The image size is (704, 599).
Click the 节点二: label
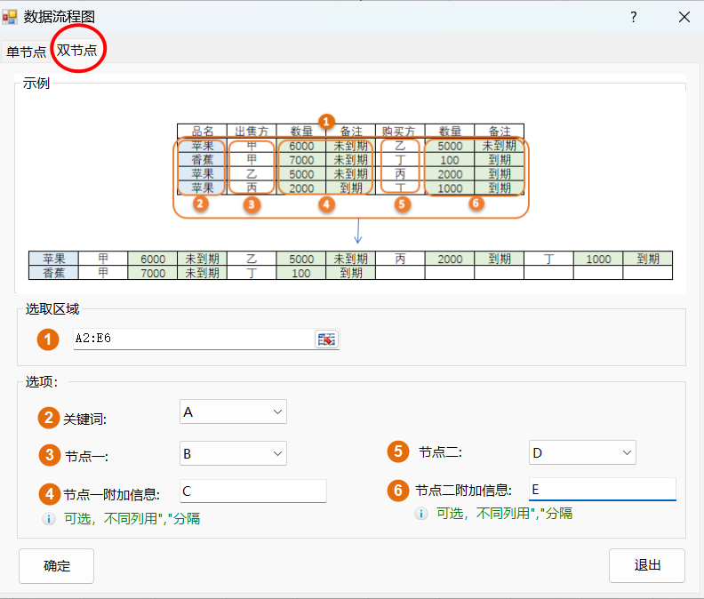tap(441, 451)
